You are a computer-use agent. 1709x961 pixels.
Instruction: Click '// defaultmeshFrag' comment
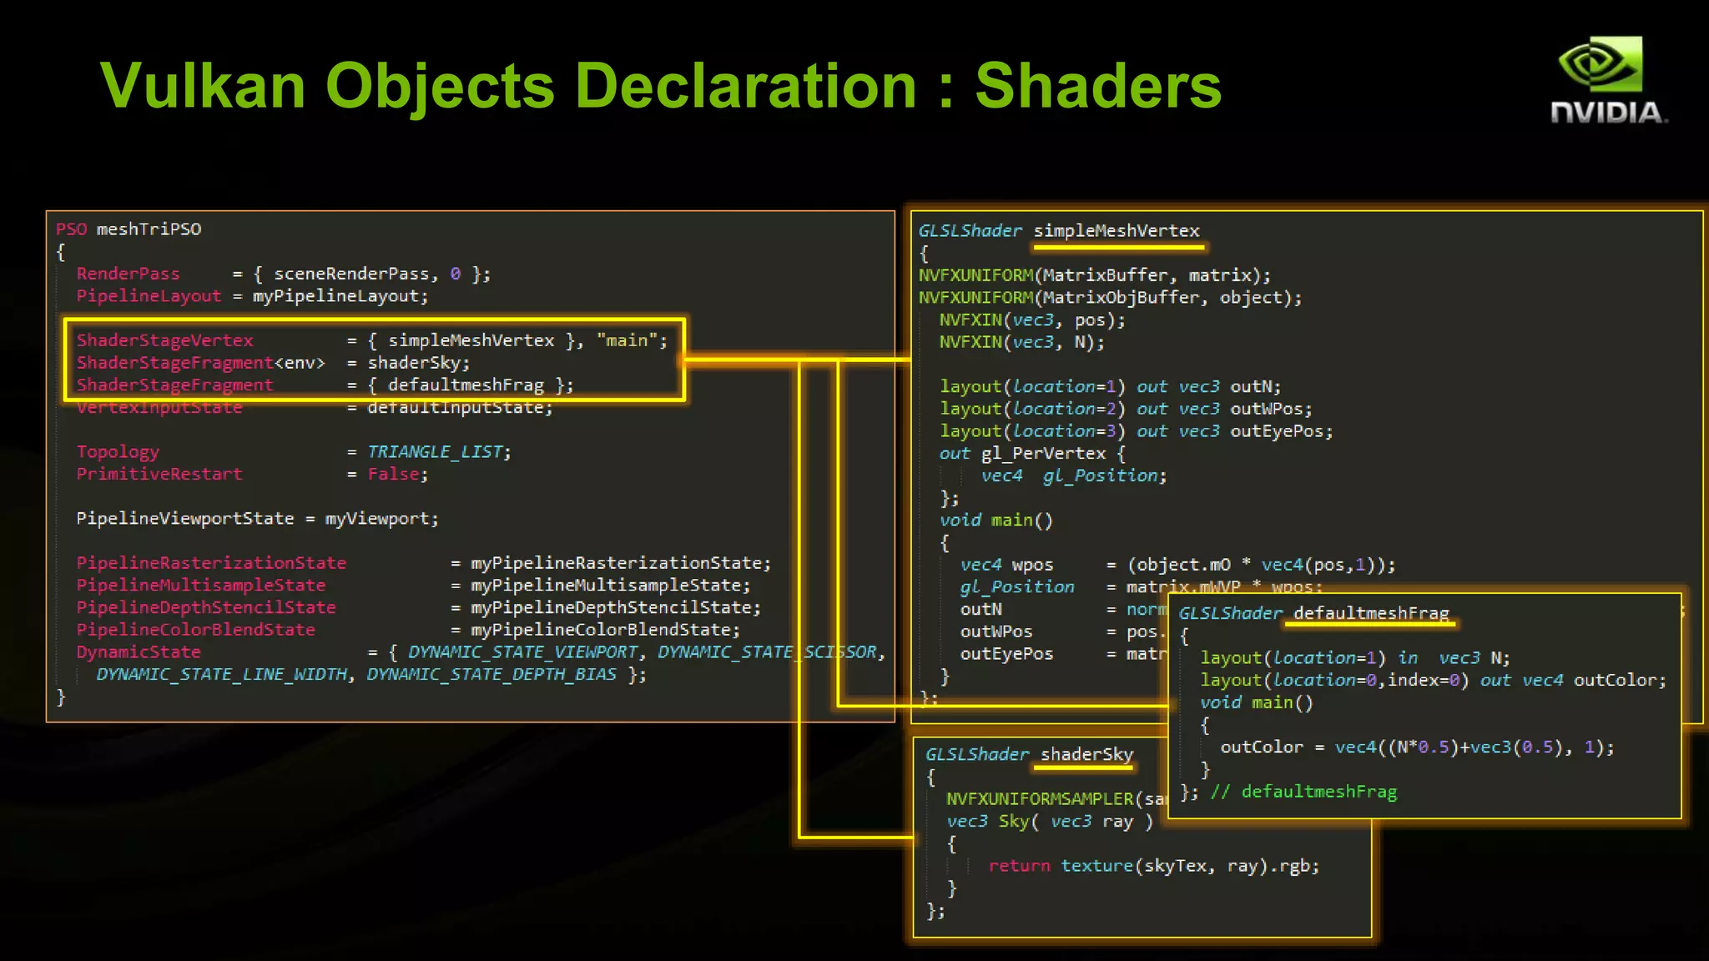pyautogui.click(x=1303, y=792)
